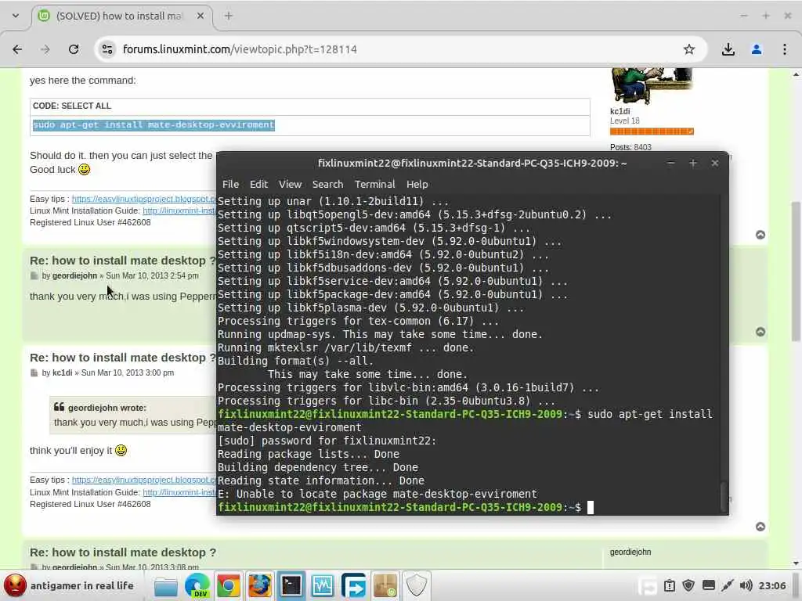This screenshot has height=601, width=802.
Task: Open the second Easy tips blogspot link
Action: click(x=144, y=480)
